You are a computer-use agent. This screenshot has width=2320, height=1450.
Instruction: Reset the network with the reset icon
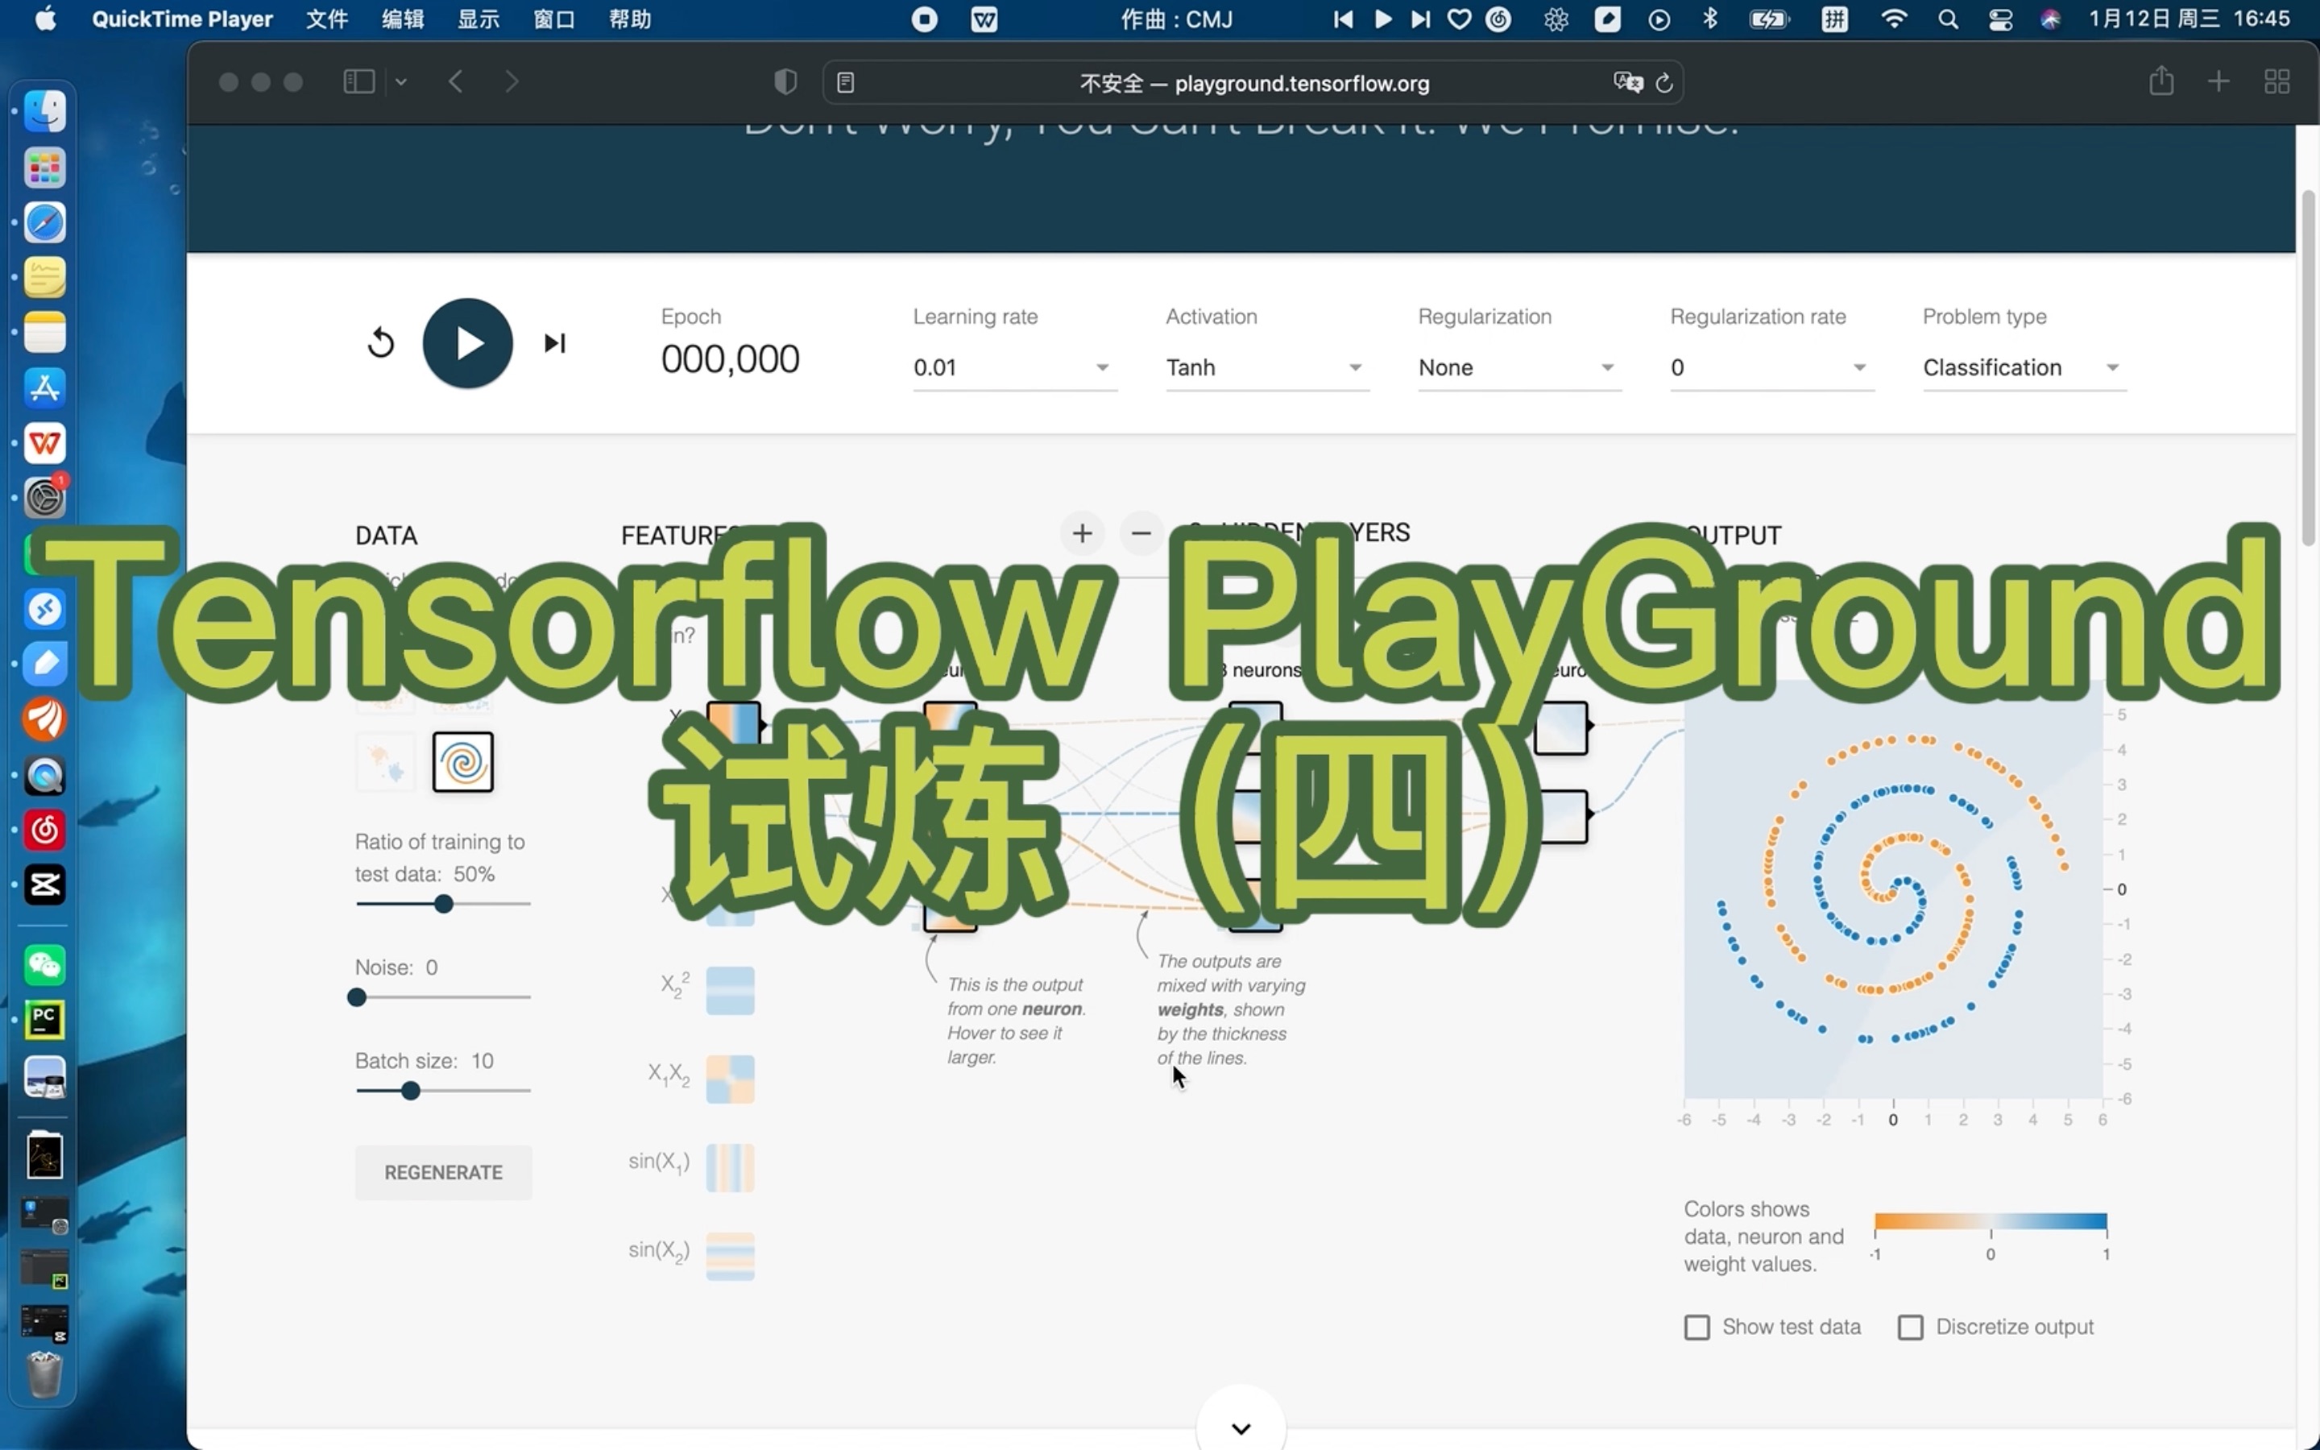pos(380,342)
